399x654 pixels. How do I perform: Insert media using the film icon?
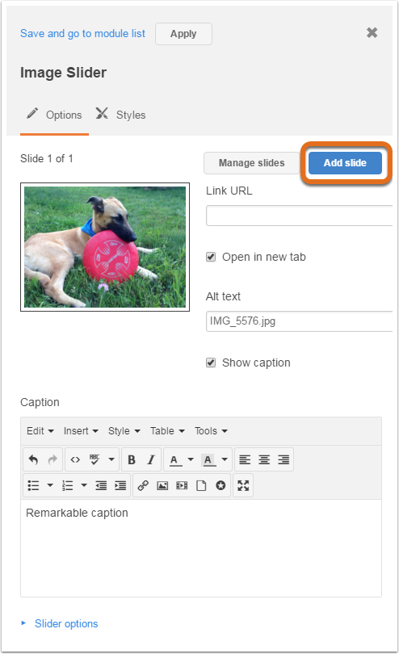pos(182,485)
